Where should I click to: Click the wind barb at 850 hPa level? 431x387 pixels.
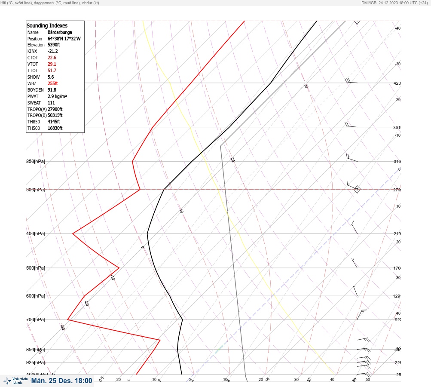tap(364, 349)
